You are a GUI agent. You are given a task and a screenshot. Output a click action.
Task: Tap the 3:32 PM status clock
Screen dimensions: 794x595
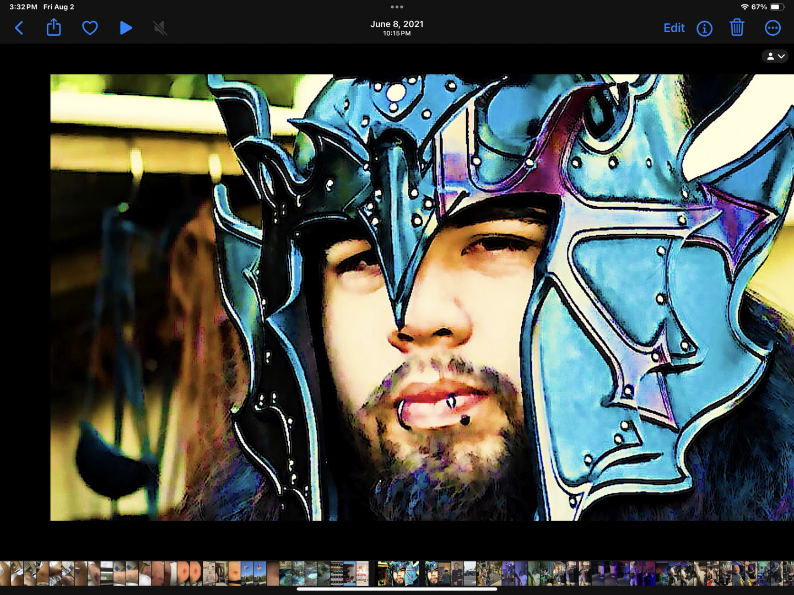pos(23,7)
